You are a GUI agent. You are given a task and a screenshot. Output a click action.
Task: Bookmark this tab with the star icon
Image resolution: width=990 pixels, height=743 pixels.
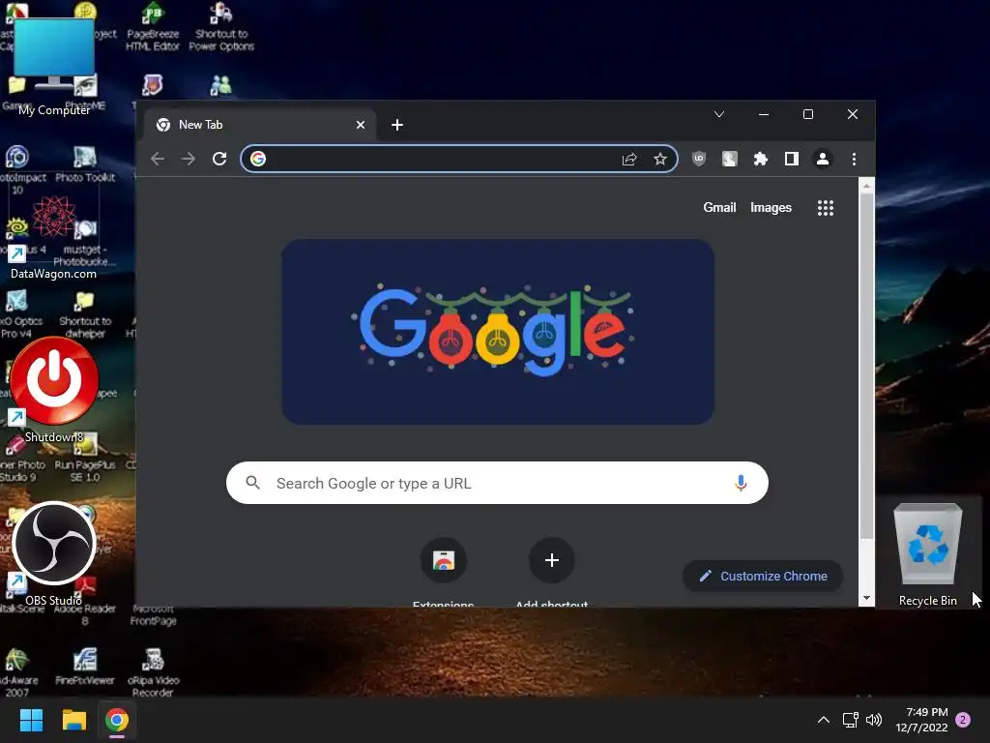pos(659,160)
